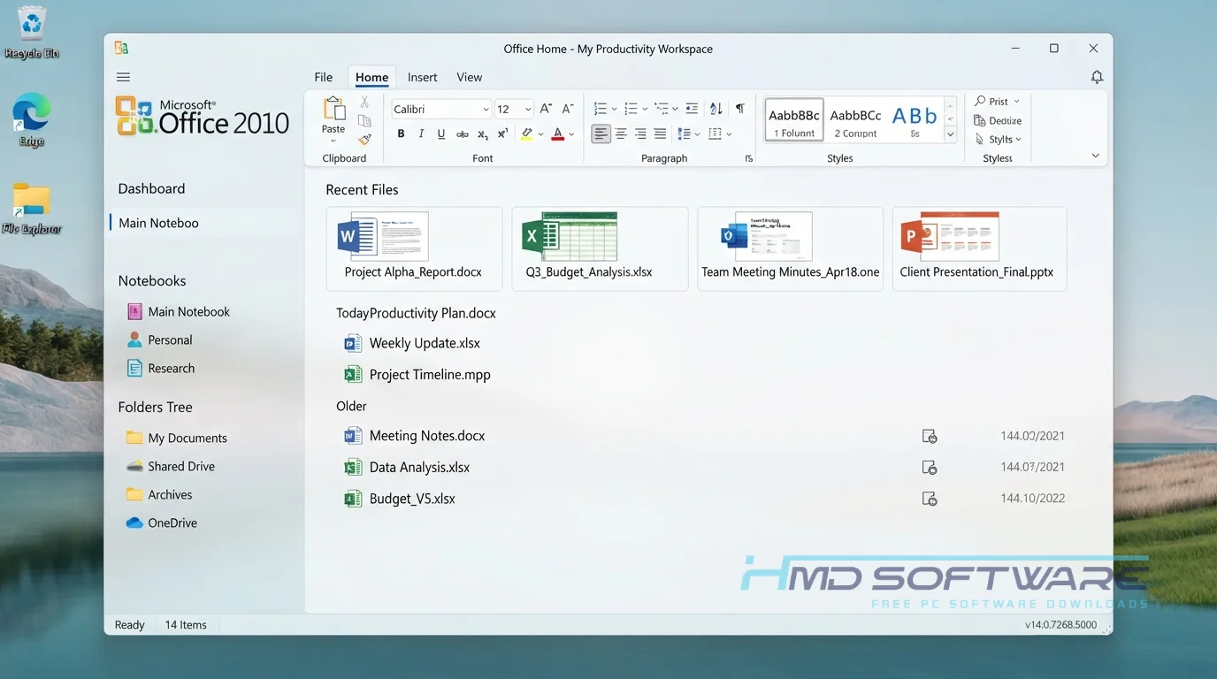This screenshot has width=1217, height=679.
Task: Click the Grow Font icon
Action: (546, 109)
